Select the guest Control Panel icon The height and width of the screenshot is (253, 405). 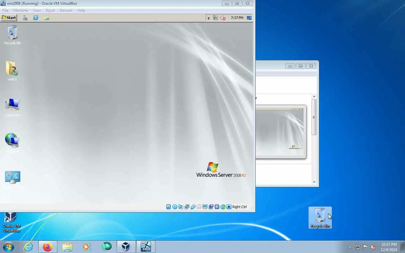pyautogui.click(x=12, y=180)
